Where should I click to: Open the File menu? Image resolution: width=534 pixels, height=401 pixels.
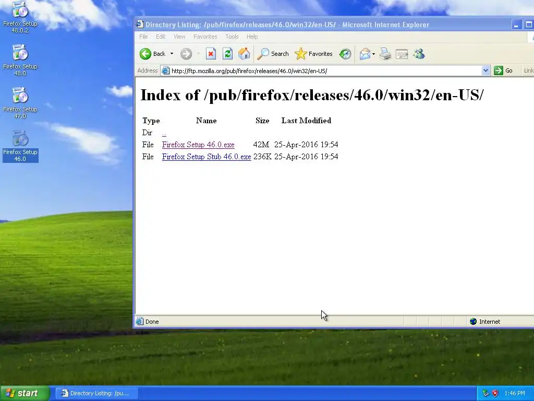coord(143,37)
